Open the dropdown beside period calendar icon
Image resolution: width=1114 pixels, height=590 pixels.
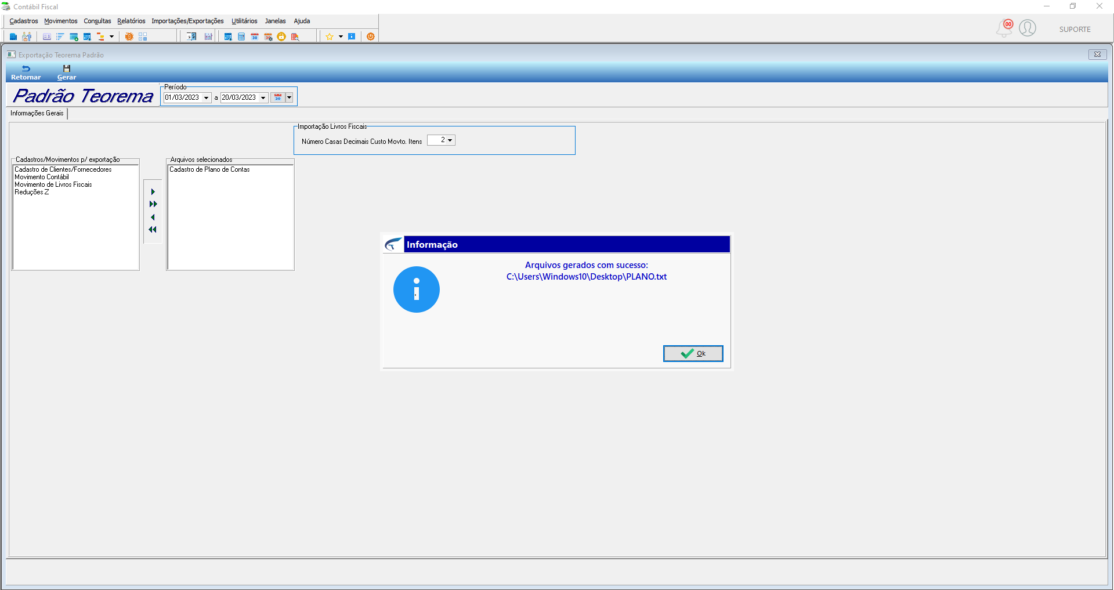[289, 97]
